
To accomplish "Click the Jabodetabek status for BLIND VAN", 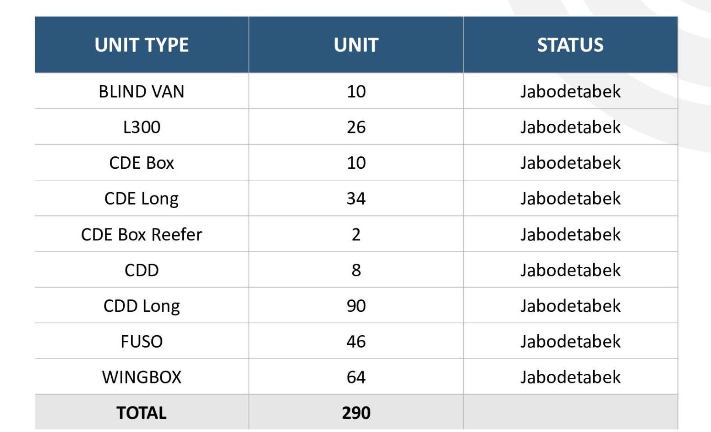I will [x=570, y=91].
